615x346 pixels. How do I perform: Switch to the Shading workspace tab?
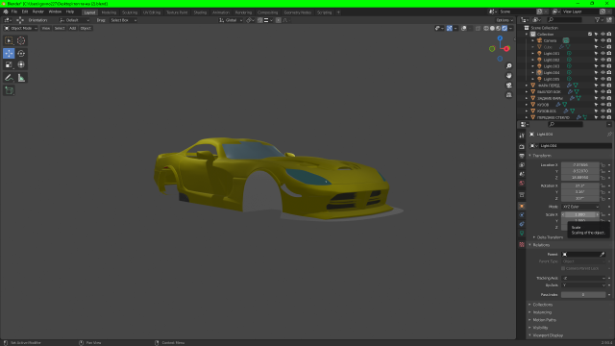tap(200, 12)
